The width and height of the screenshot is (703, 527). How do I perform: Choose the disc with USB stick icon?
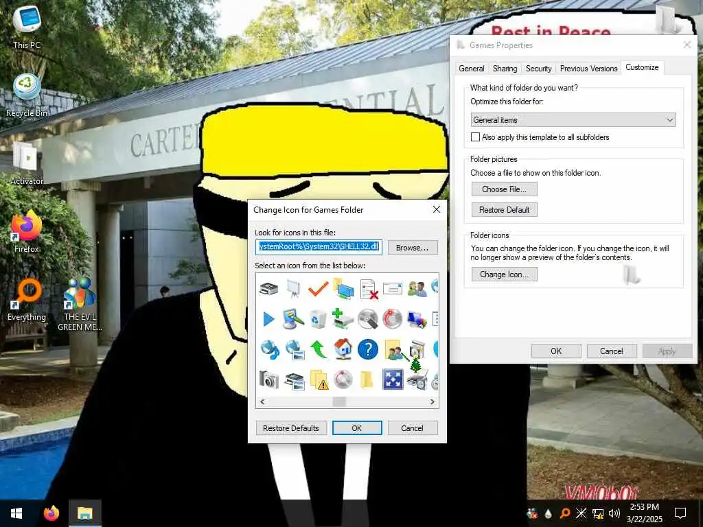(x=369, y=319)
